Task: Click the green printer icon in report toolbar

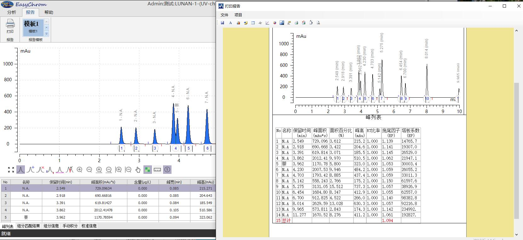Action: tap(296, 23)
